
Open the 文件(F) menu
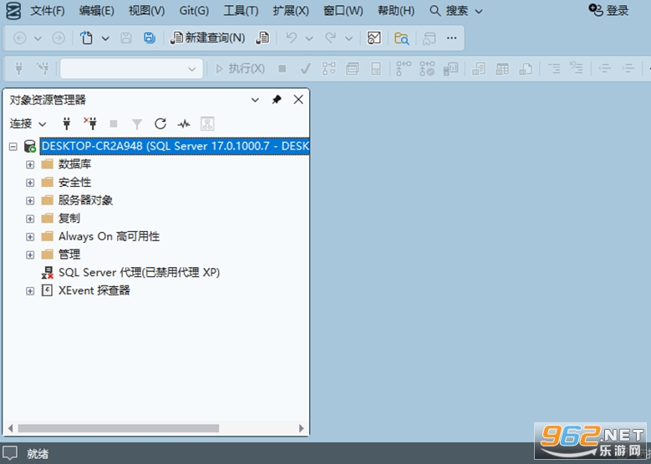48,11
